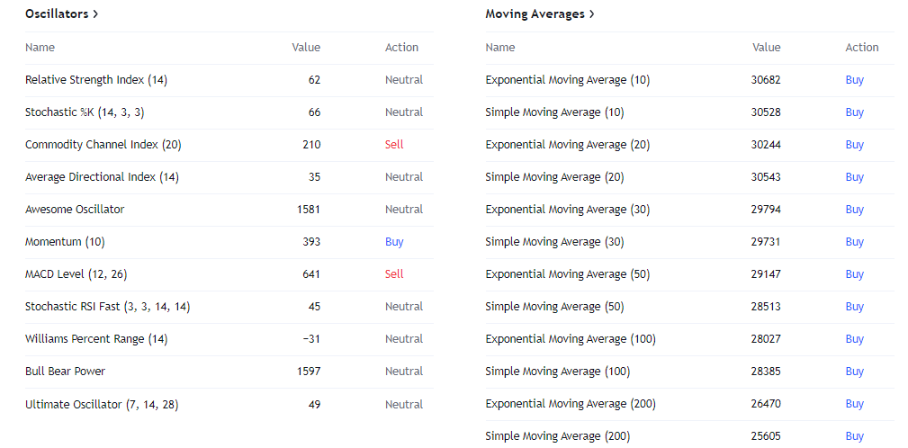
Task: Click the Oscillators Name column header
Action: (40, 48)
